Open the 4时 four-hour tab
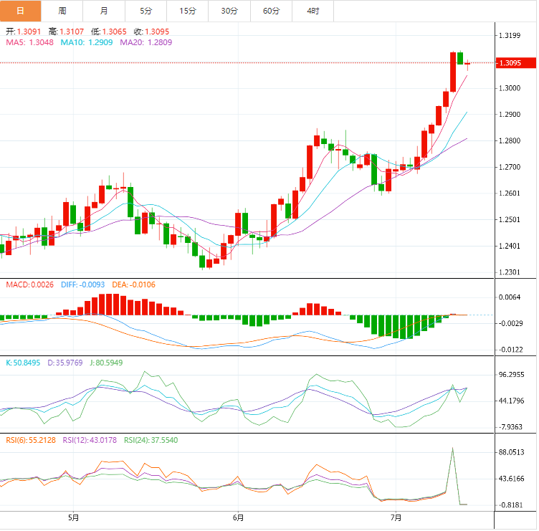539x531 pixels. [313, 11]
